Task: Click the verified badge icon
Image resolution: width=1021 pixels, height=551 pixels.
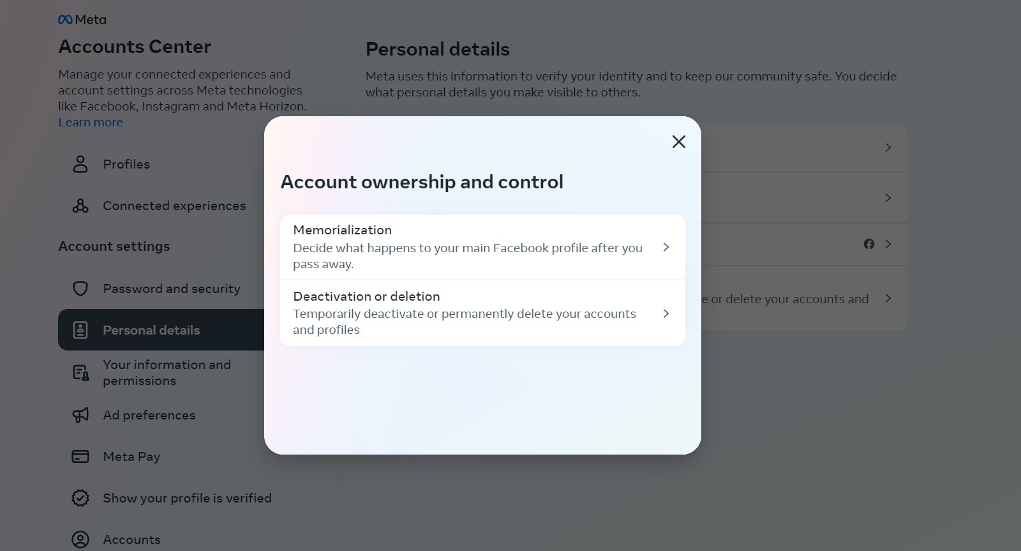Action: coord(80,498)
